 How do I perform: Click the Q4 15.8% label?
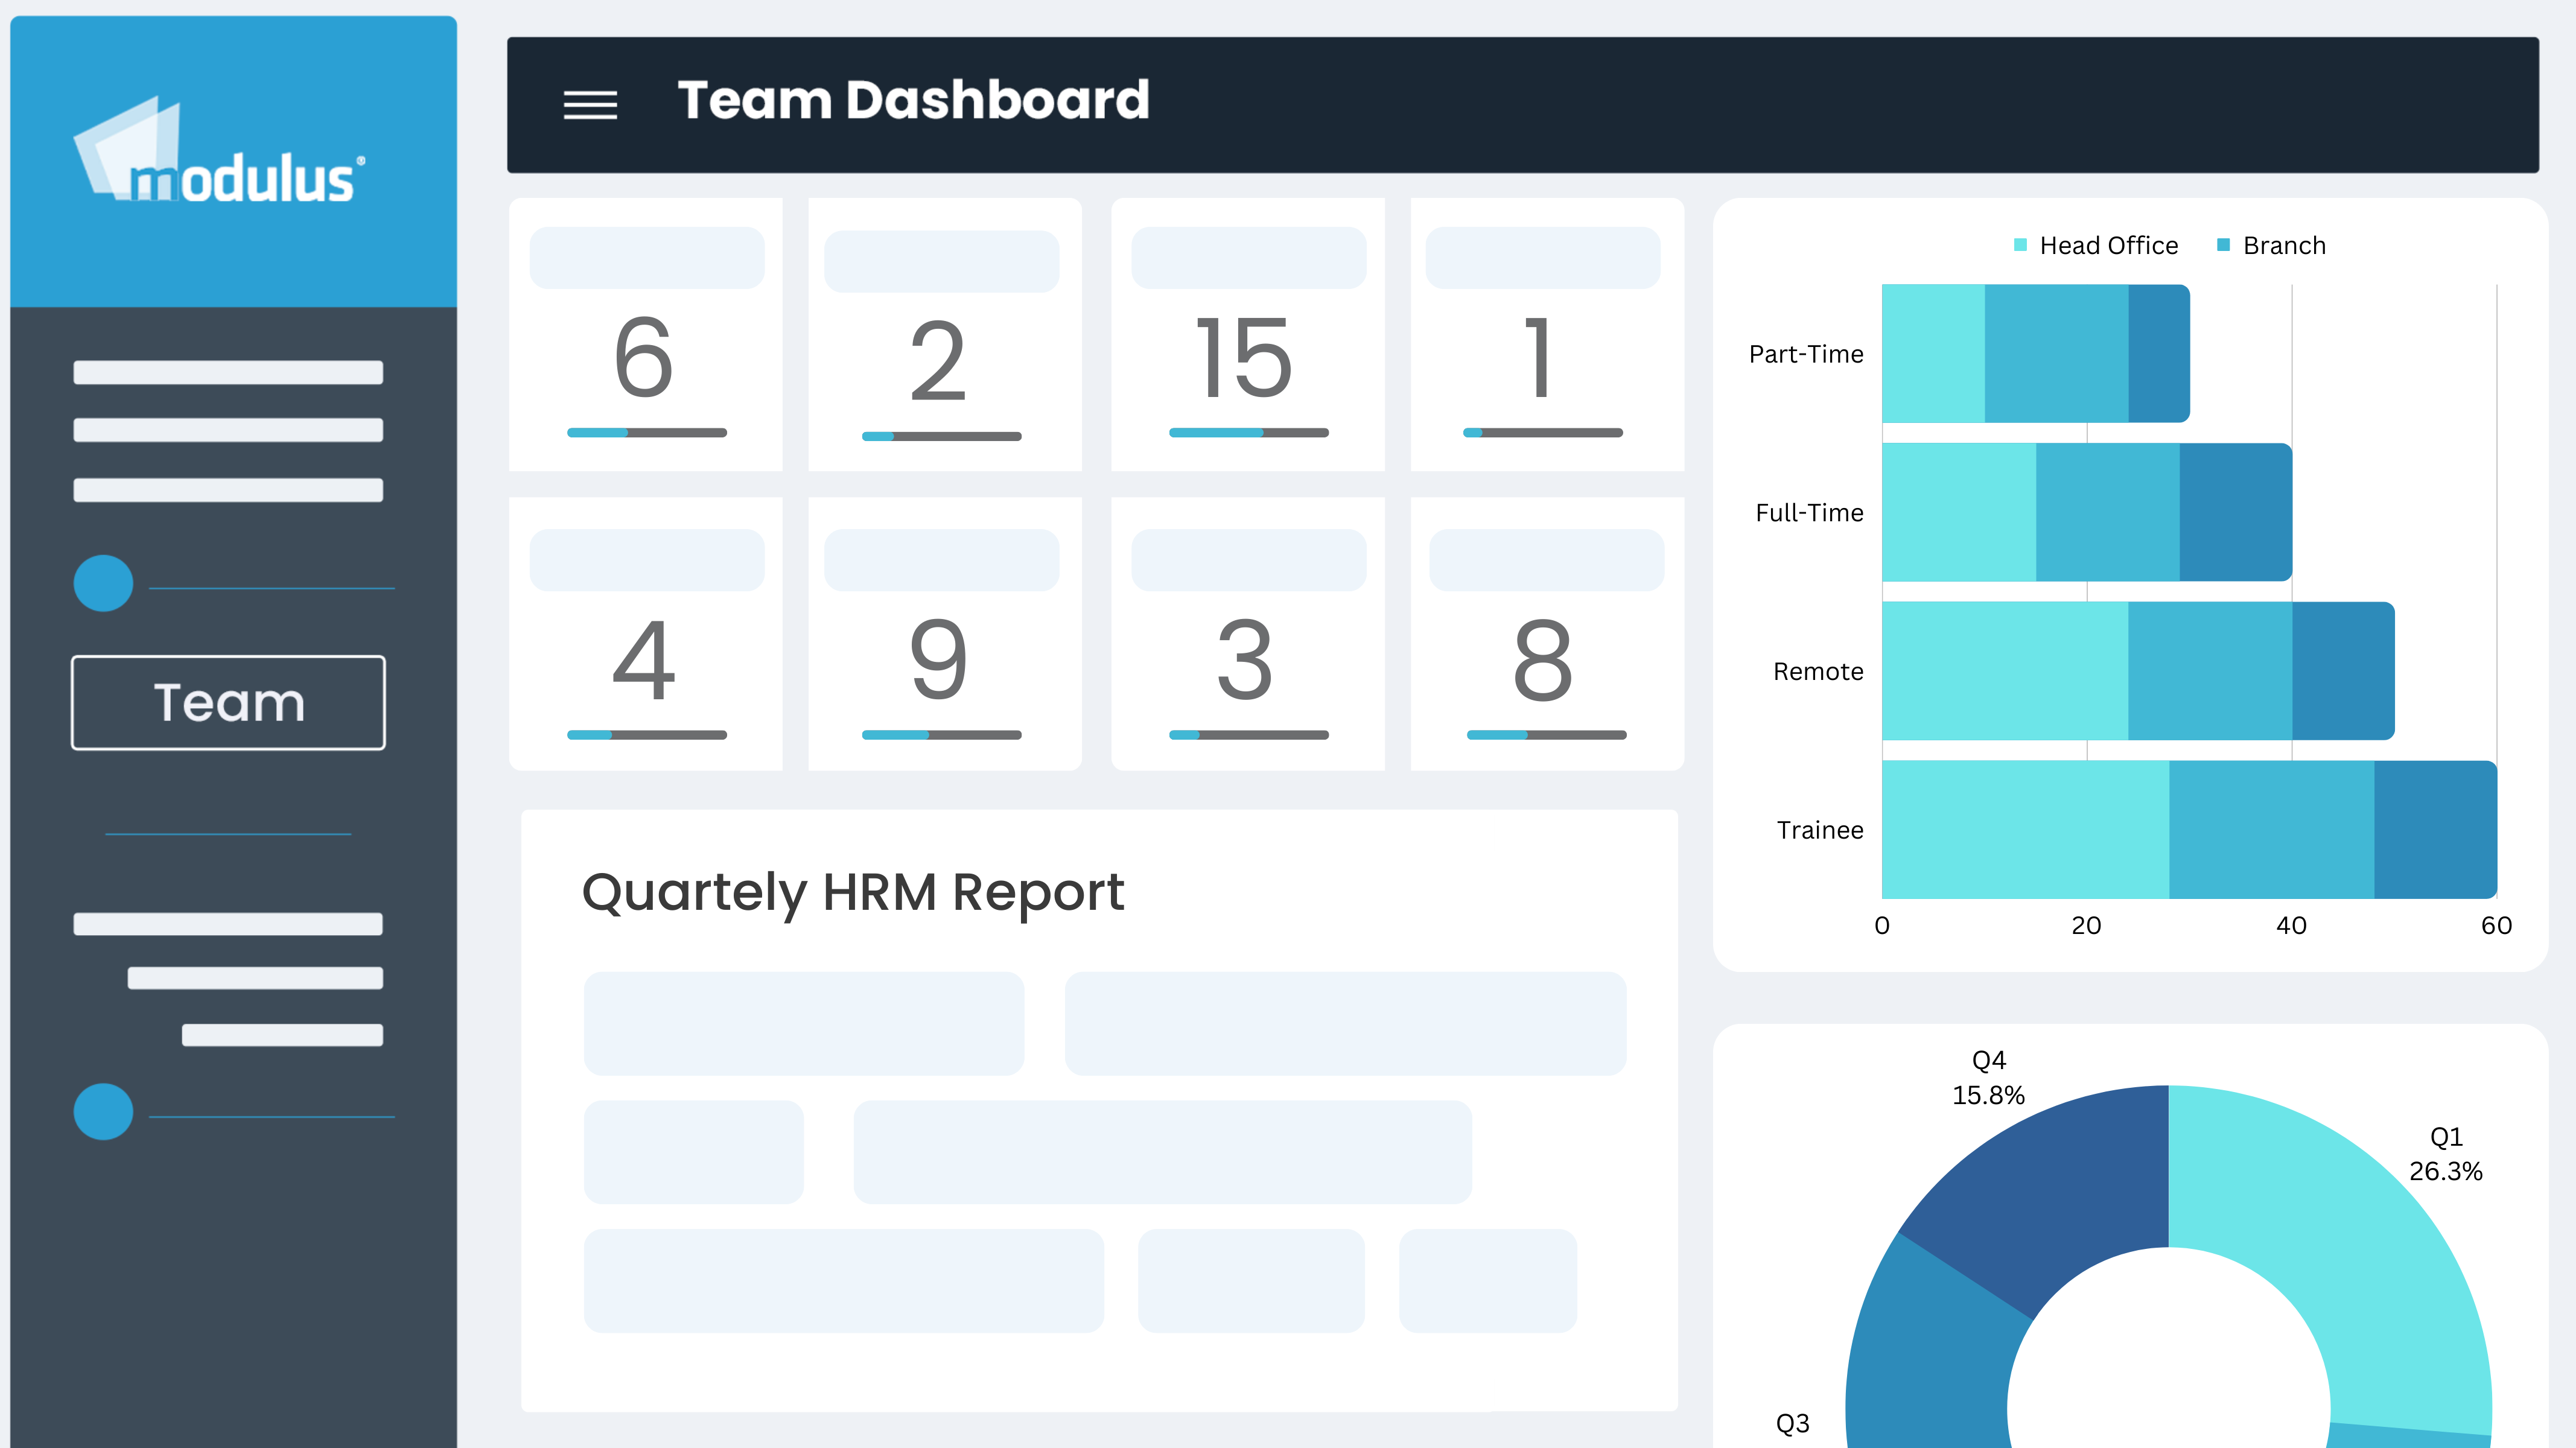pyautogui.click(x=1989, y=1077)
